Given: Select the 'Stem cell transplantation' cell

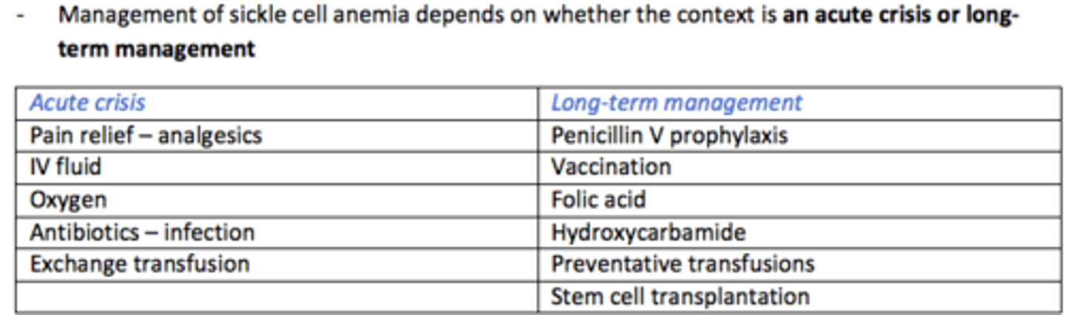Looking at the screenshot, I should point(680,297).
